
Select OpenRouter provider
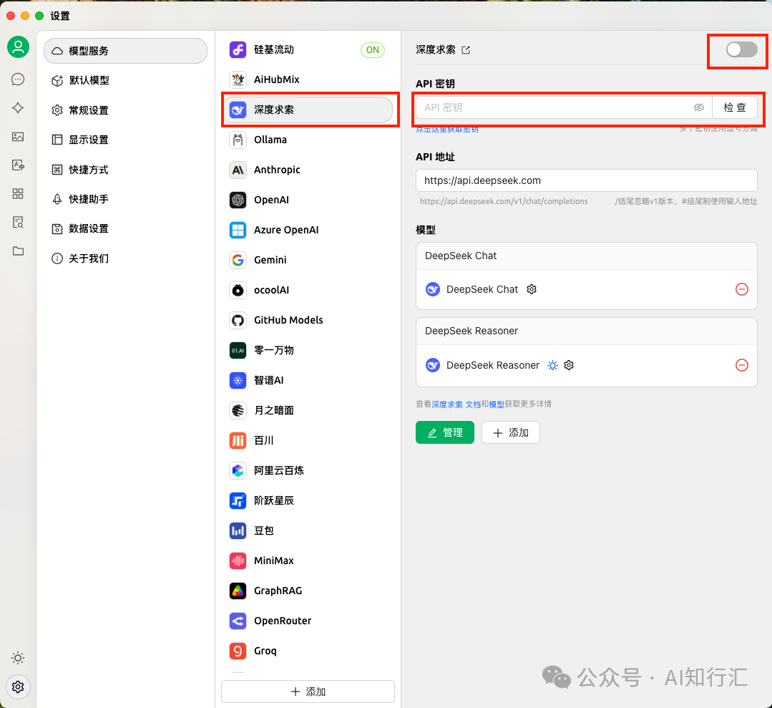coord(308,621)
